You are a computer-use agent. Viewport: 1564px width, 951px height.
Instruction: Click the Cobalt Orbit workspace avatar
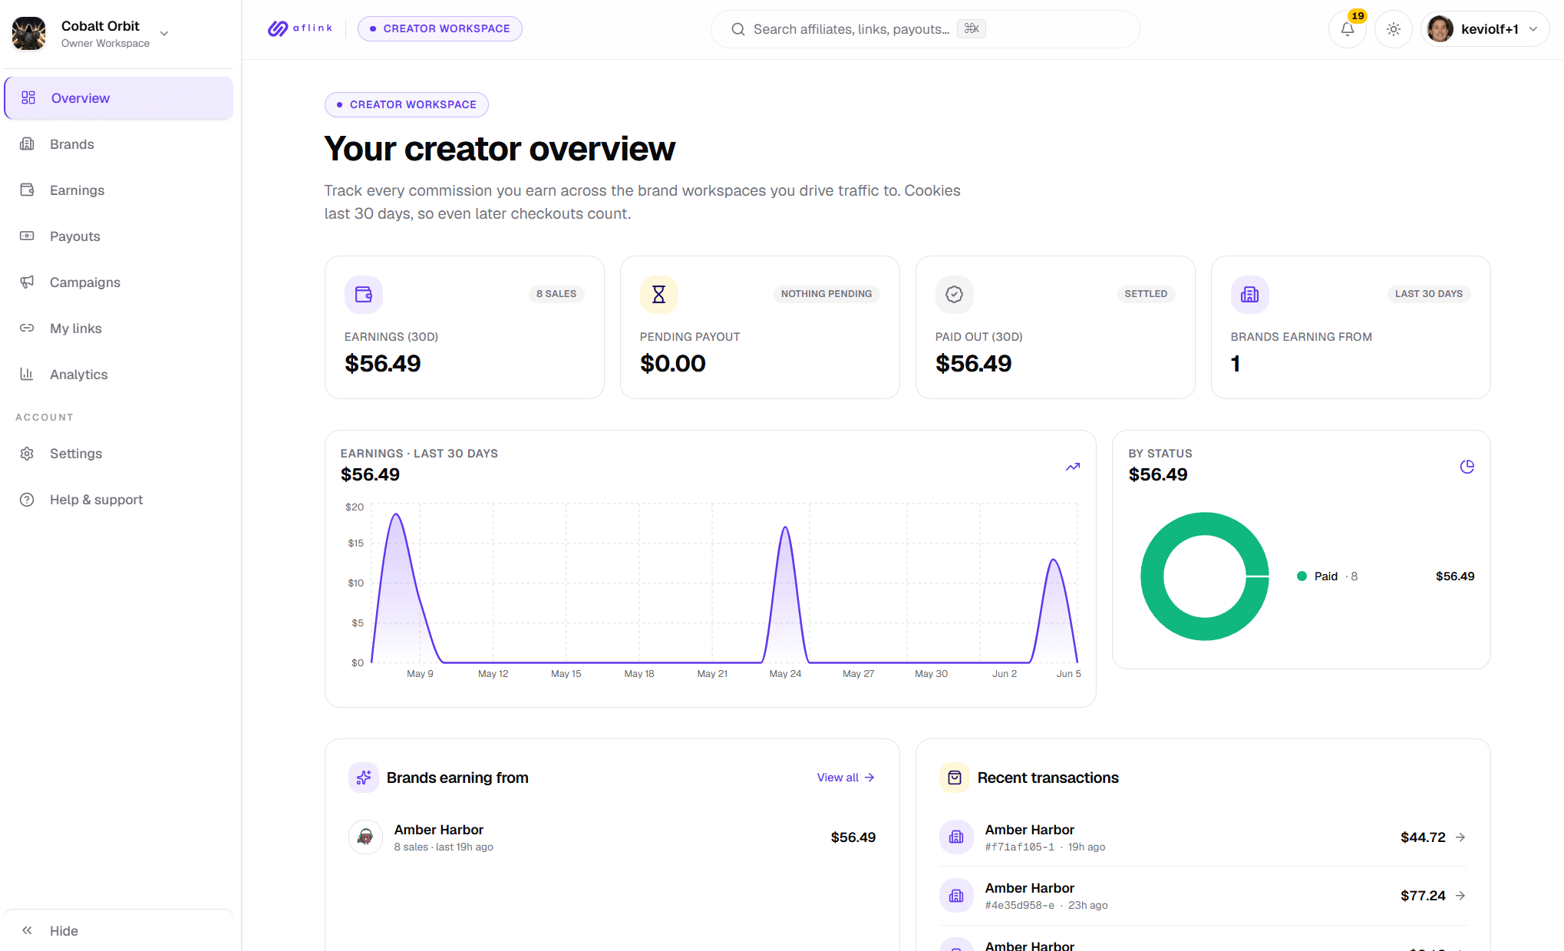pyautogui.click(x=29, y=33)
